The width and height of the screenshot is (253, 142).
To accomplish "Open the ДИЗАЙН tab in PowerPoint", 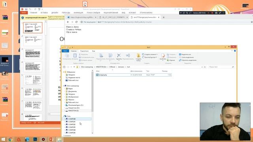I will [x=55, y=13].
